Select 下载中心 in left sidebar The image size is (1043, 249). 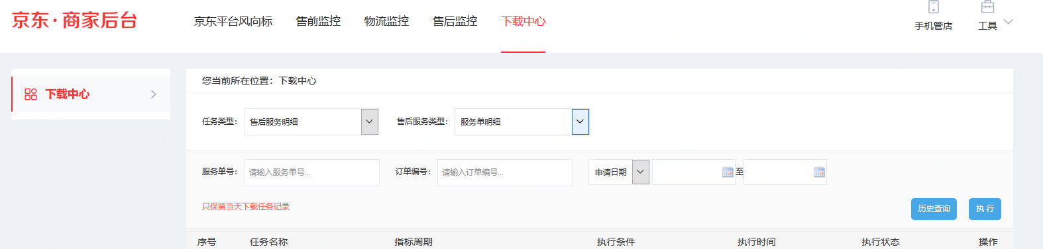click(91, 94)
